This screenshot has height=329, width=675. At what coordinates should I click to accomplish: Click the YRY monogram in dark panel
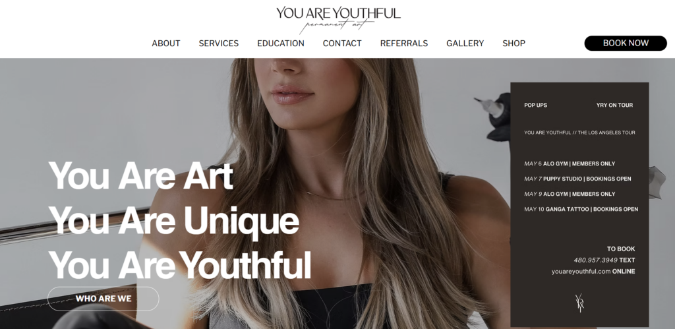579,303
